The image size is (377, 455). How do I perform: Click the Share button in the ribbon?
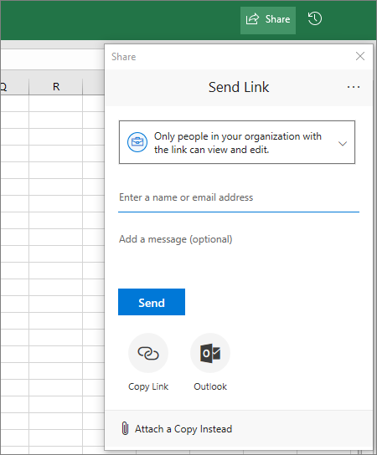pos(268,20)
